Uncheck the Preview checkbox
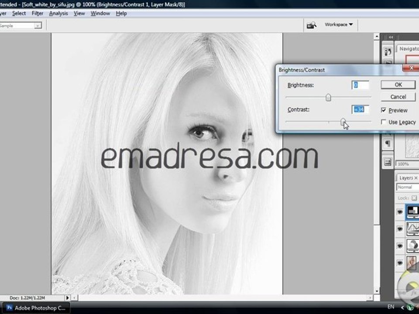 (x=384, y=110)
